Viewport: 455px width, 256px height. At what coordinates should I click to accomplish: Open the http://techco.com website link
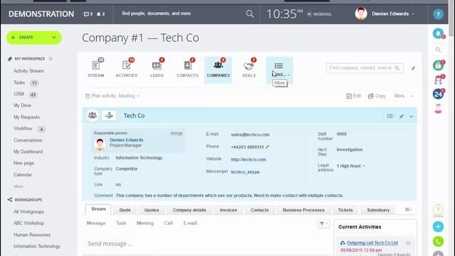248,159
